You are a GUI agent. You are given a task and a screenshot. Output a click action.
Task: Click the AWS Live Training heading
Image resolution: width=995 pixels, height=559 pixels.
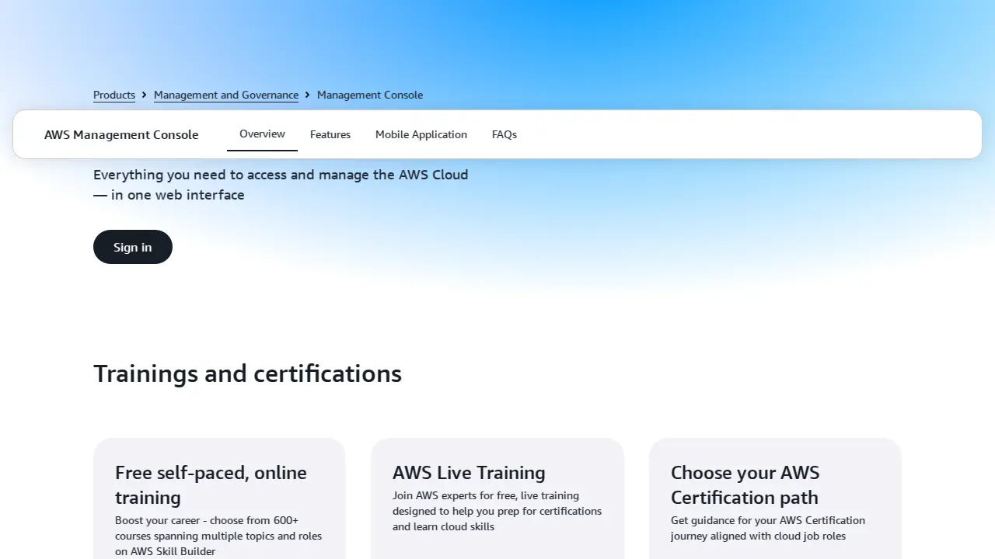[x=468, y=473]
